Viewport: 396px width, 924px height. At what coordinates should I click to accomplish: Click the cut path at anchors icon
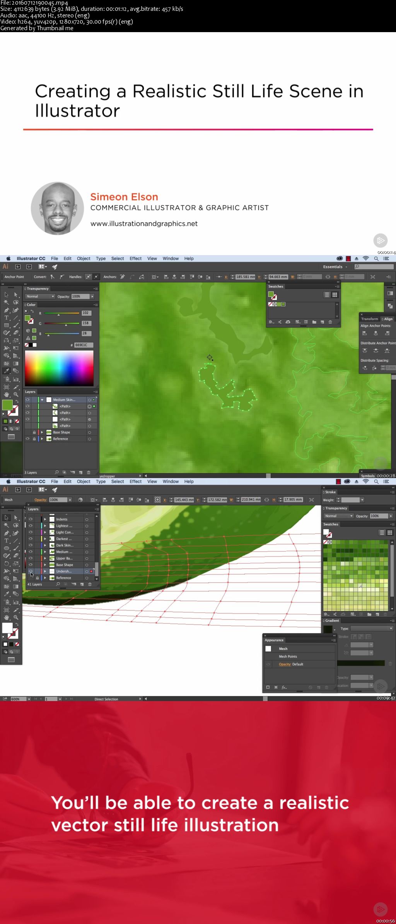coord(142,277)
